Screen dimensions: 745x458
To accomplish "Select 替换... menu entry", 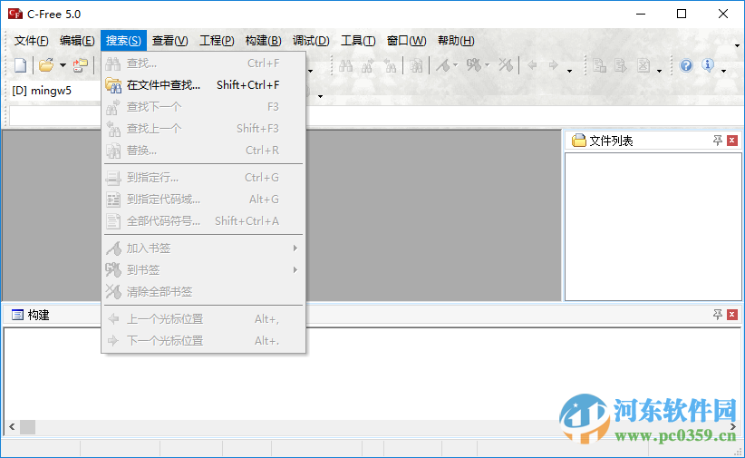I will point(203,151).
